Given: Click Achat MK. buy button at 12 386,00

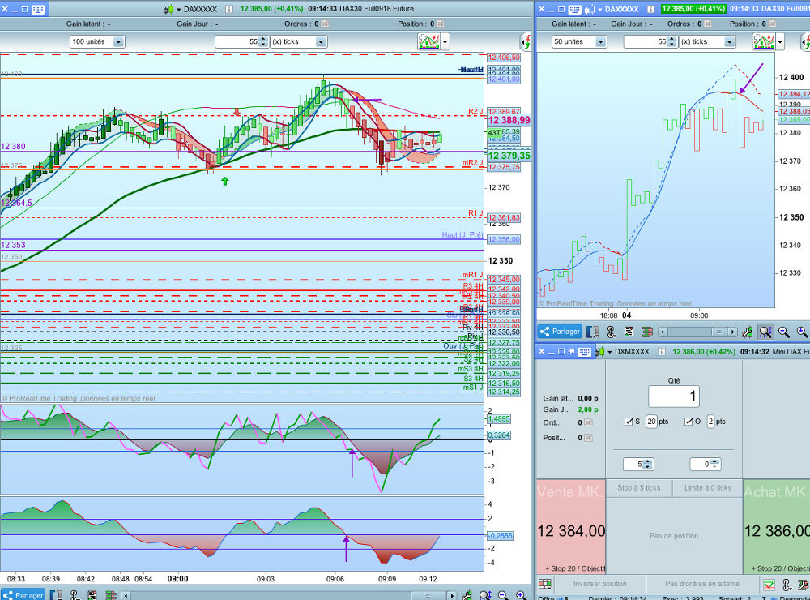Looking at the screenshot, I should pos(777,526).
